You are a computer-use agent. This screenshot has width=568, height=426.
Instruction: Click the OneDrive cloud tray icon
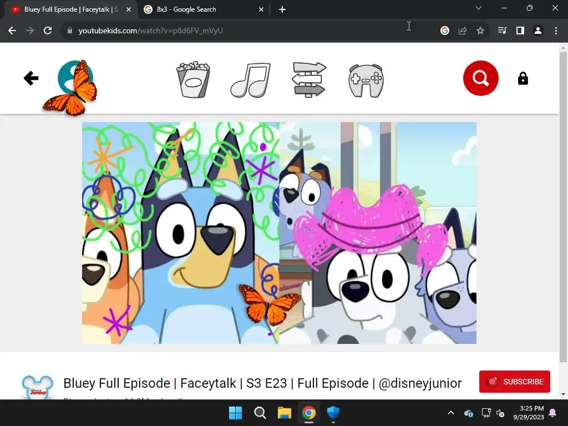(x=468, y=413)
